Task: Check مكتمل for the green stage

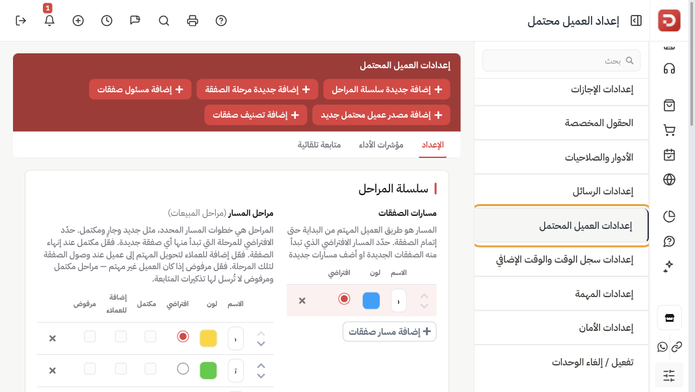Action: tap(150, 369)
